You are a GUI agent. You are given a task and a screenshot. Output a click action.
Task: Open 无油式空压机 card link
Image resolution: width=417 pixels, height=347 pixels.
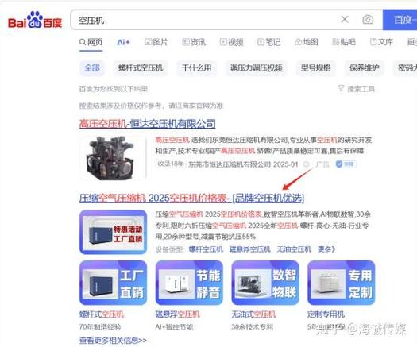(253, 314)
